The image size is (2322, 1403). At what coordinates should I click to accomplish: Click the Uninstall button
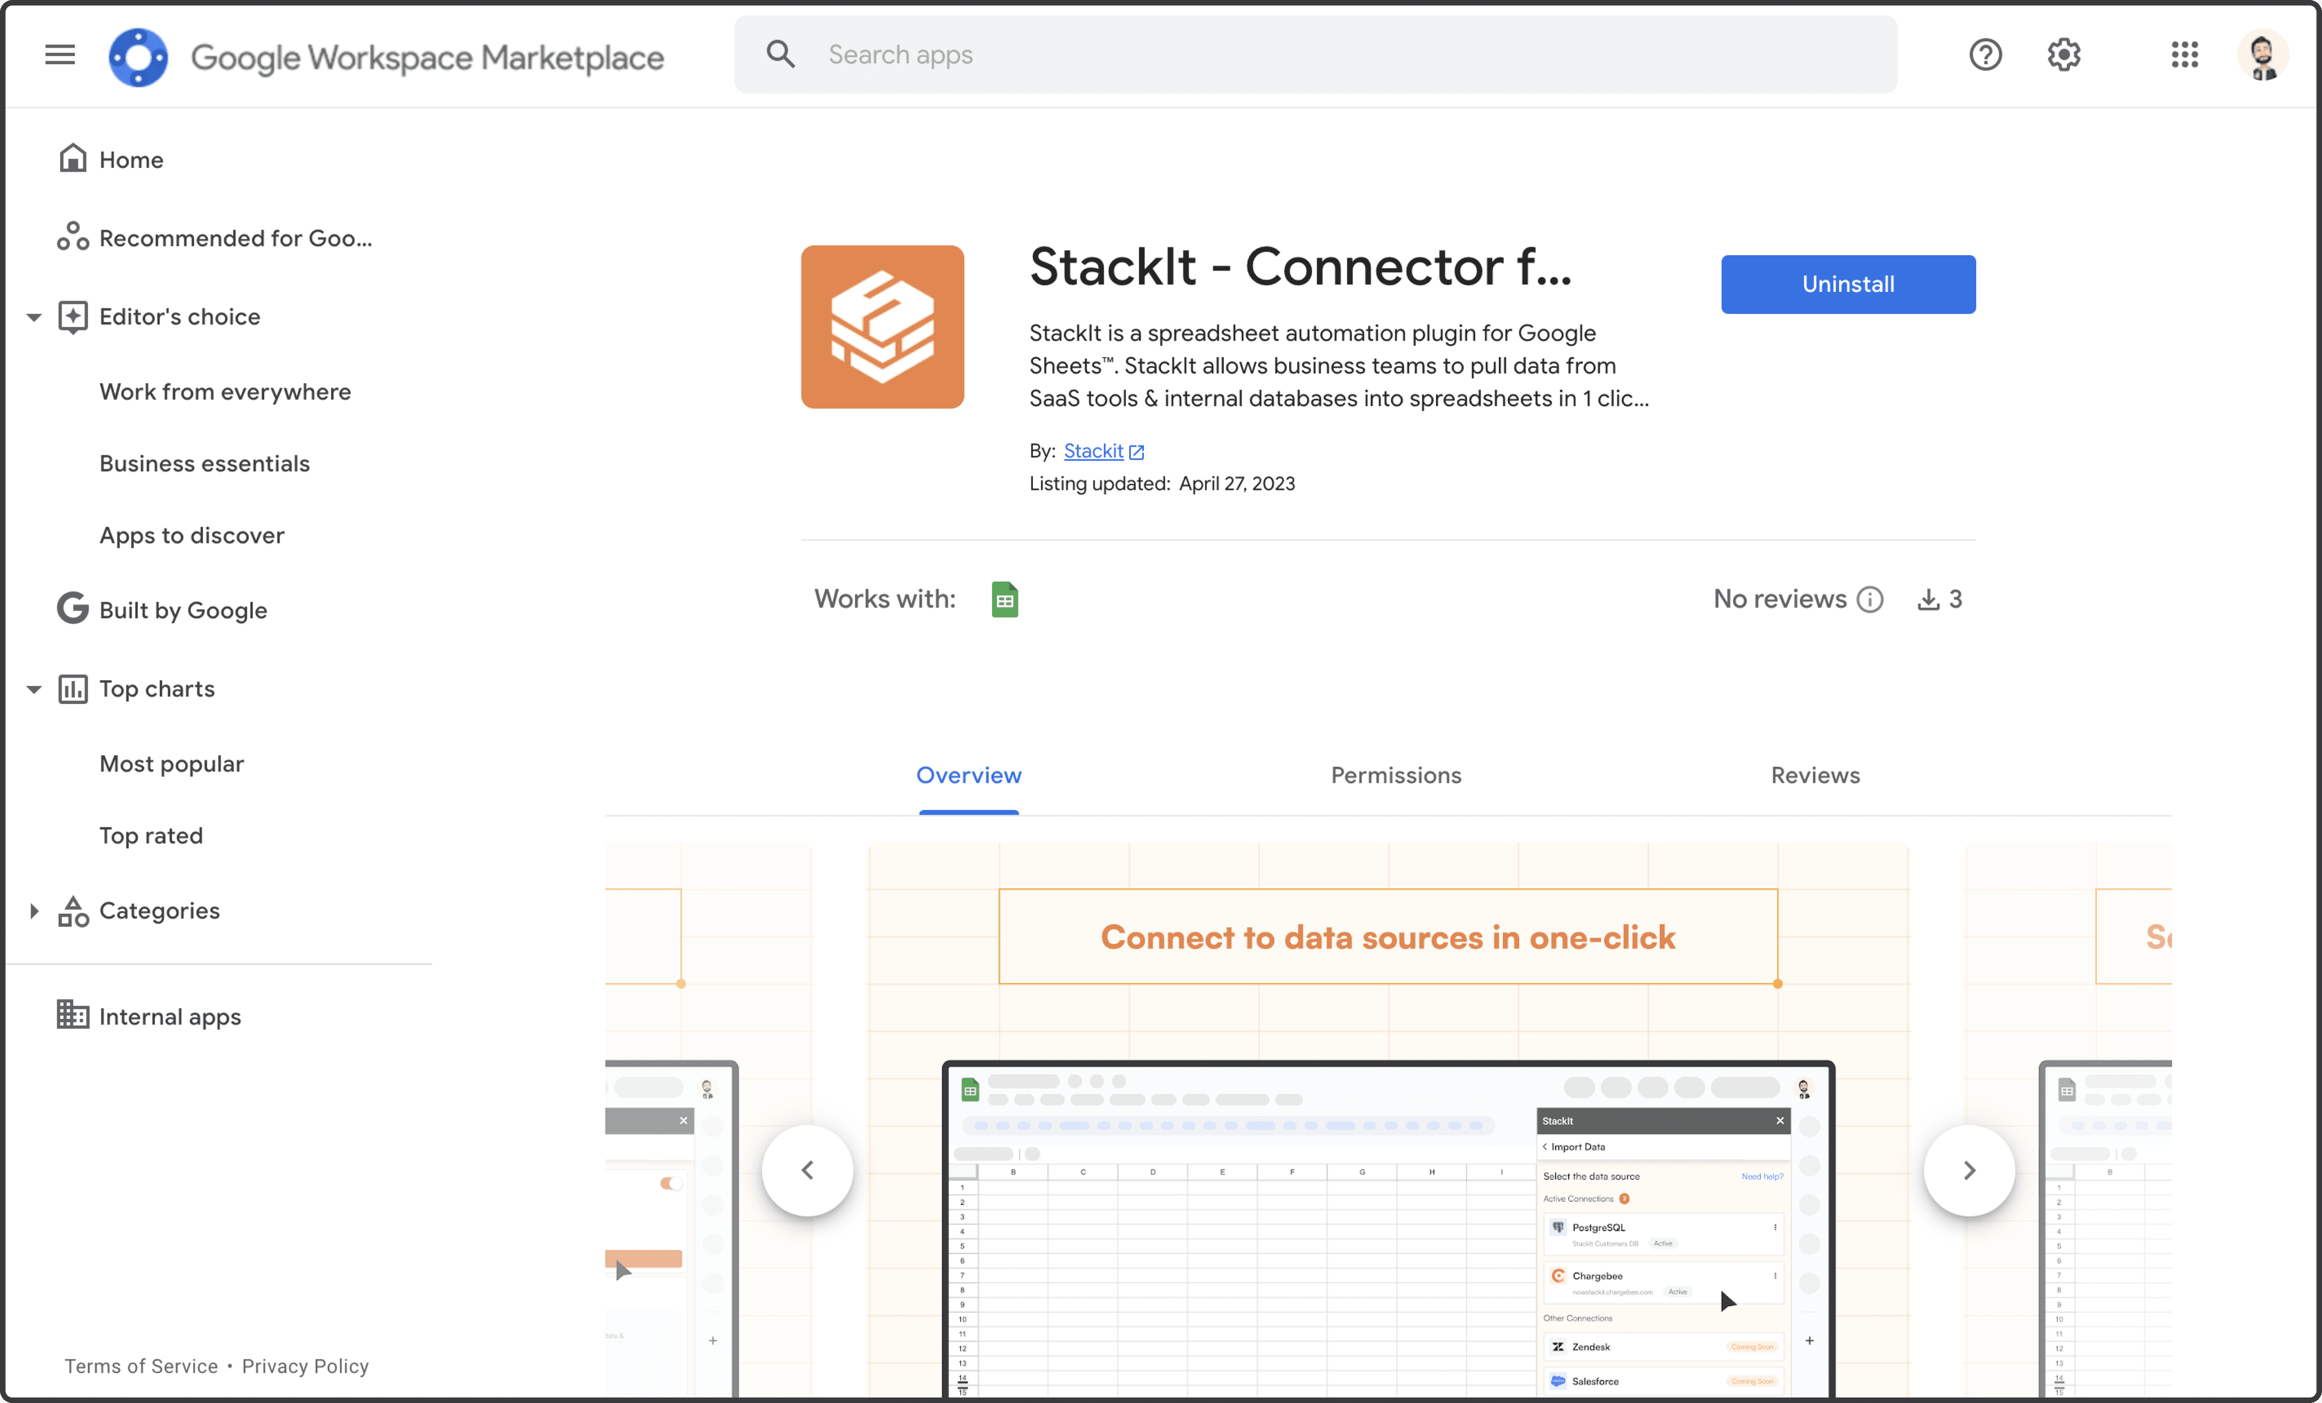[1847, 285]
